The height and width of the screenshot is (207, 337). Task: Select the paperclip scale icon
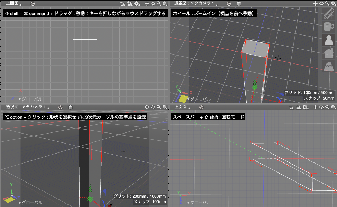click(x=328, y=14)
